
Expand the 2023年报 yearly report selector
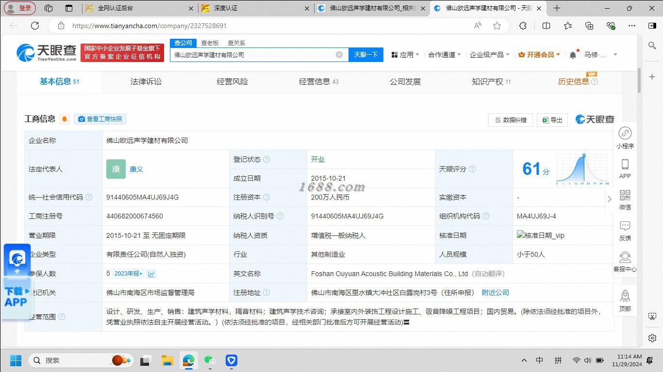pos(128,274)
